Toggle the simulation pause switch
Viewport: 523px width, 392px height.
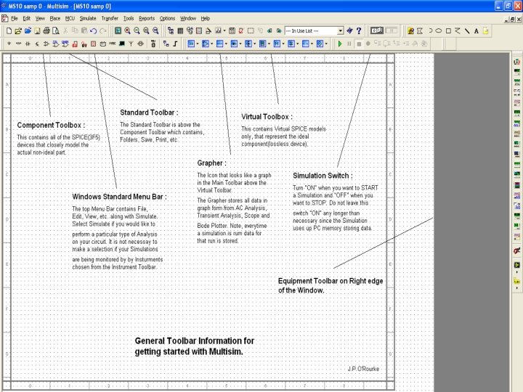pos(392,30)
